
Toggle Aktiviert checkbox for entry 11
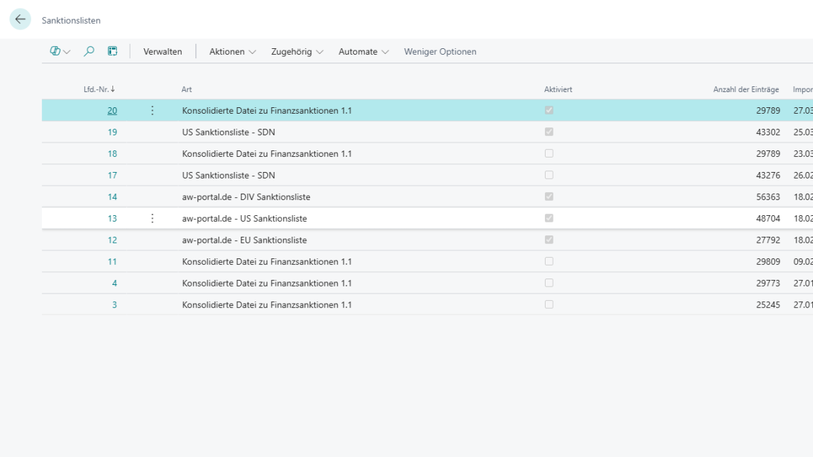549,261
